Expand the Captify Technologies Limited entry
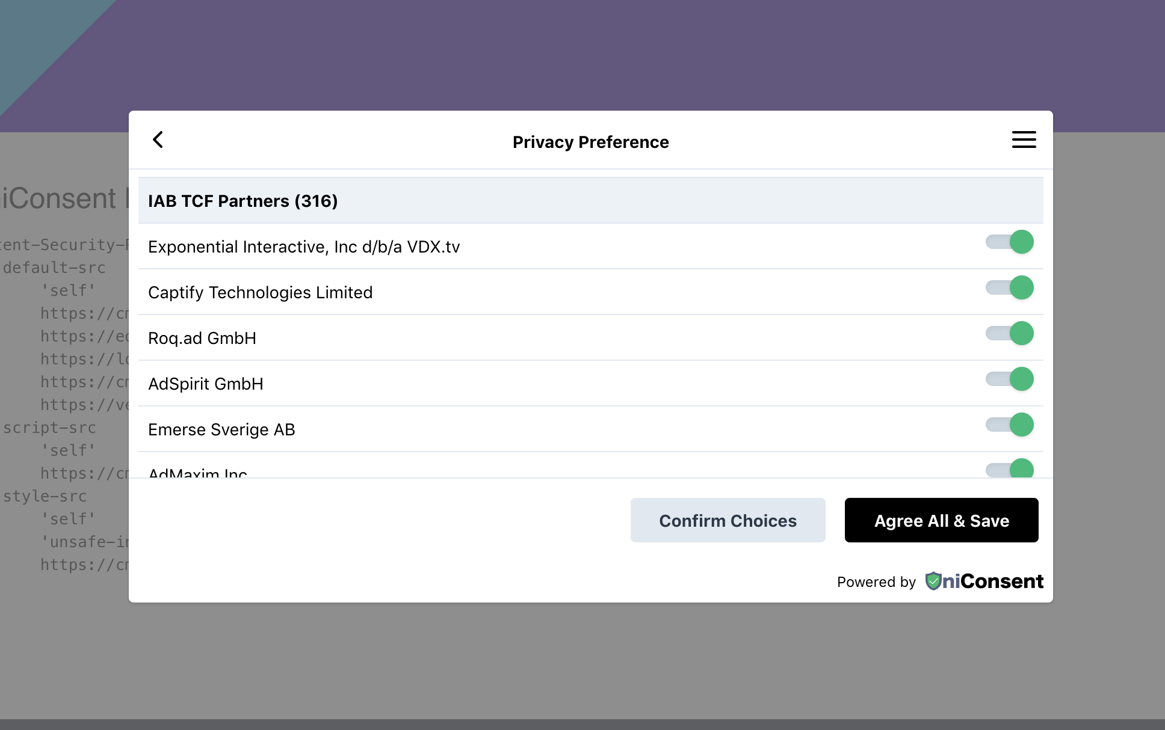Screen dimensions: 1165x730 click(260, 292)
